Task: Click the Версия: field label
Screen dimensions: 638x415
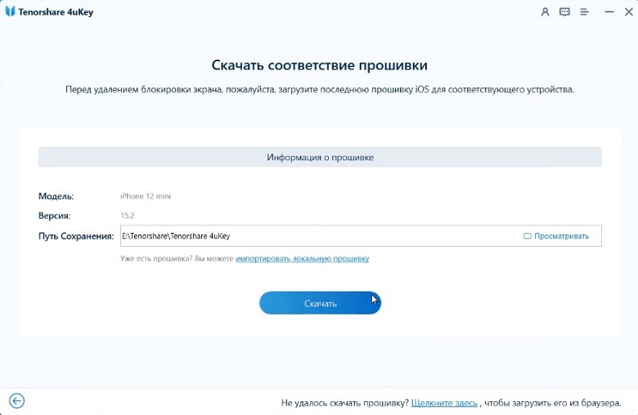Action: tap(54, 216)
